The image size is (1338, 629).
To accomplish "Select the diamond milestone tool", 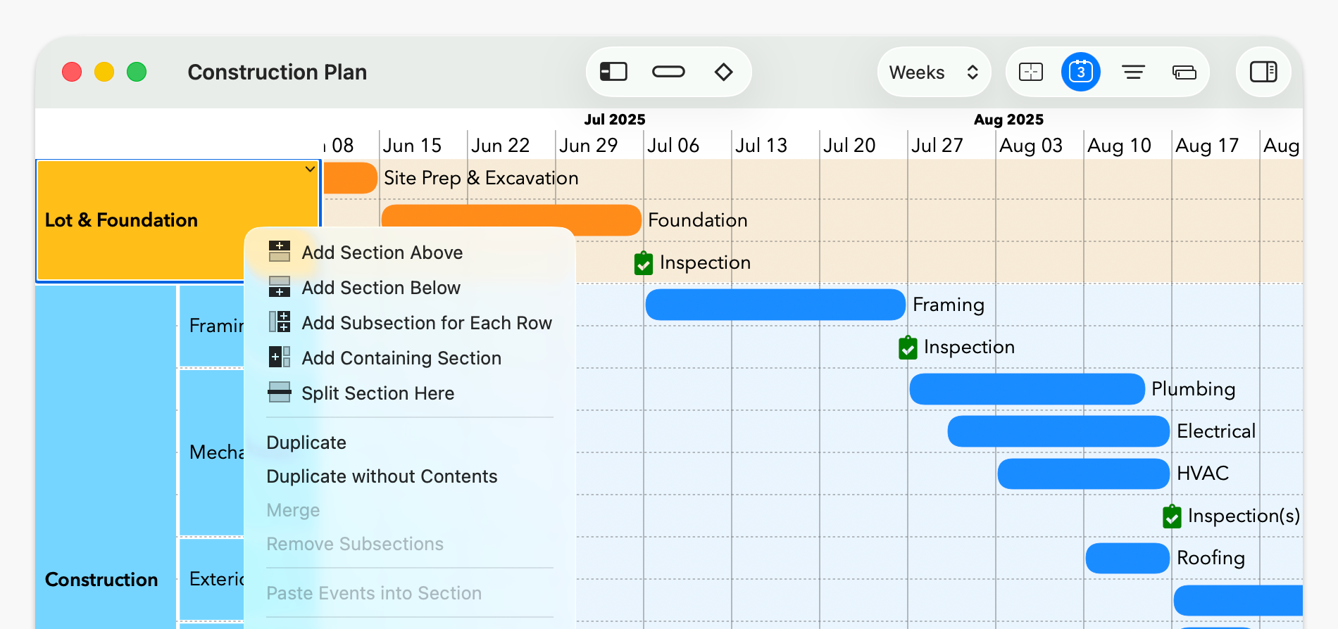I will 723,72.
